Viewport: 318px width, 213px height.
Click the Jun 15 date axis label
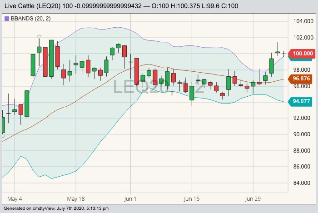(x=191, y=199)
